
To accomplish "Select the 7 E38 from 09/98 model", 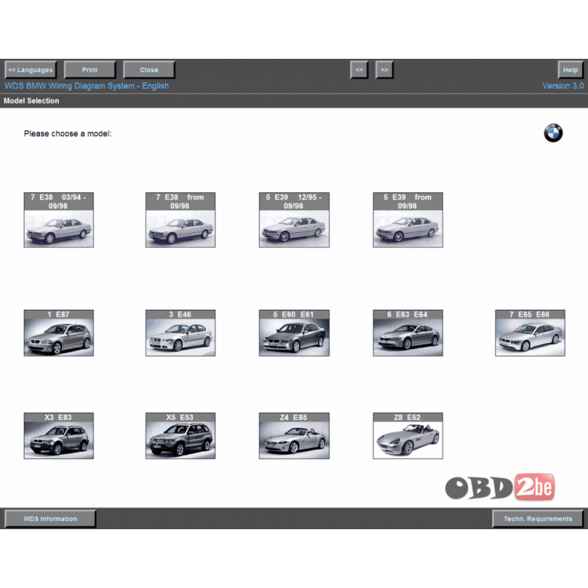I will coord(180,220).
